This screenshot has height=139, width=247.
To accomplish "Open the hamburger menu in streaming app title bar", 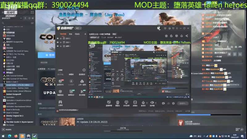I will pyautogui.click(x=177, y=28).
